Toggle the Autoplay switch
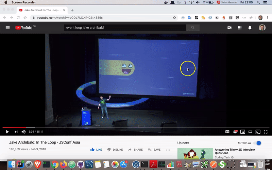Image resolution: width=272 pixels, height=170 pixels. pos(257,143)
